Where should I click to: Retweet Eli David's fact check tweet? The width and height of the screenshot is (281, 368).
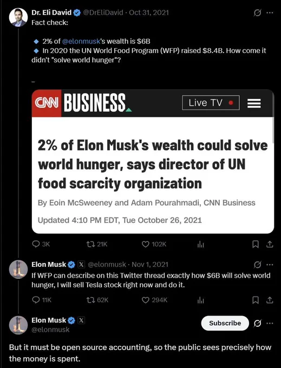tap(89, 244)
